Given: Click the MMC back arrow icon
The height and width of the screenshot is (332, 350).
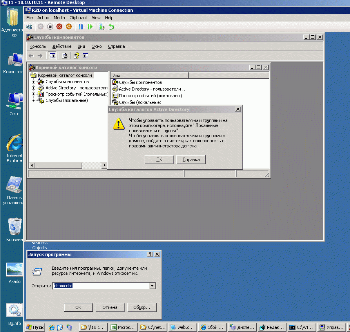Looking at the screenshot, I should point(31,56).
